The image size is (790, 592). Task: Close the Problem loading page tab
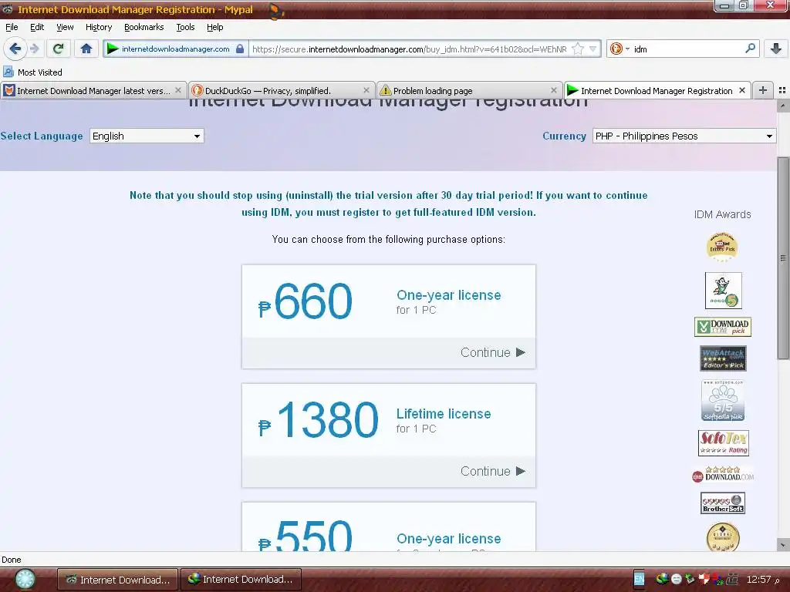554,90
